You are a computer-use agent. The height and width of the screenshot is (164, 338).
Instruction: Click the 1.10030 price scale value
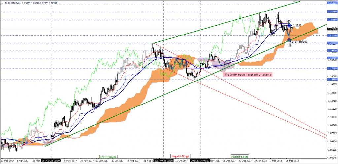332,117
